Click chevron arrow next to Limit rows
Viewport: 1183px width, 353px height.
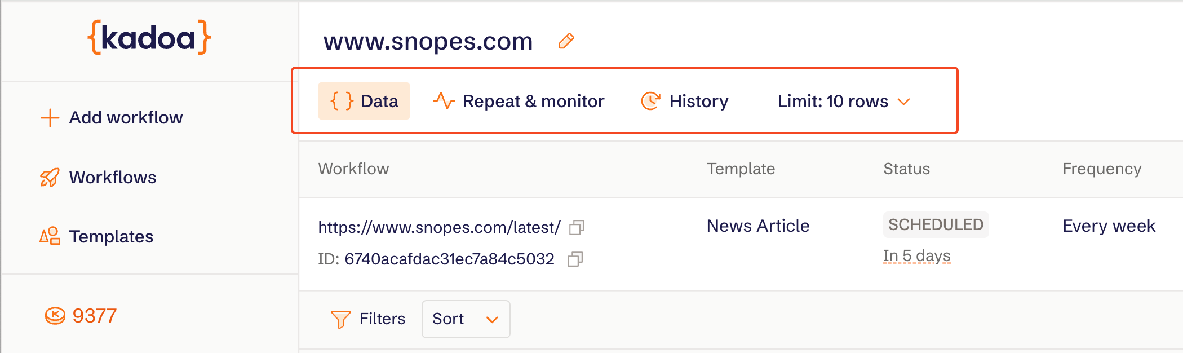click(x=904, y=102)
